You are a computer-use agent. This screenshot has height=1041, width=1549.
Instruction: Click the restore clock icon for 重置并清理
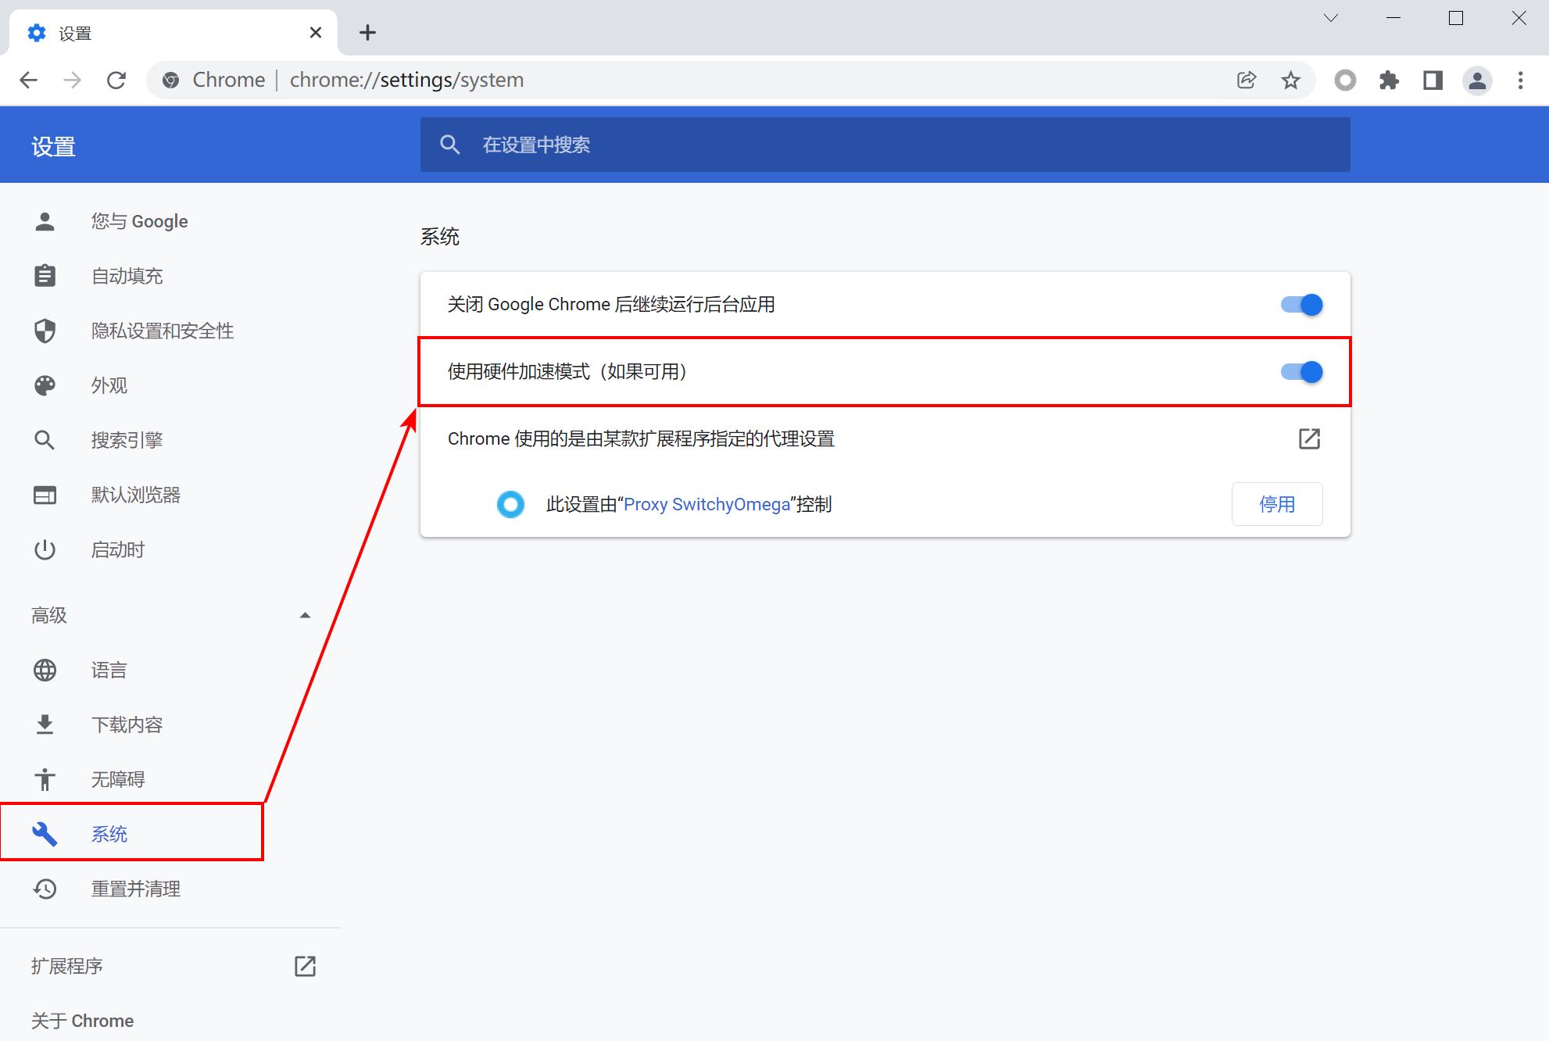tap(45, 889)
